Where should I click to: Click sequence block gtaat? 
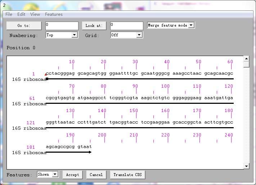(x=85, y=147)
